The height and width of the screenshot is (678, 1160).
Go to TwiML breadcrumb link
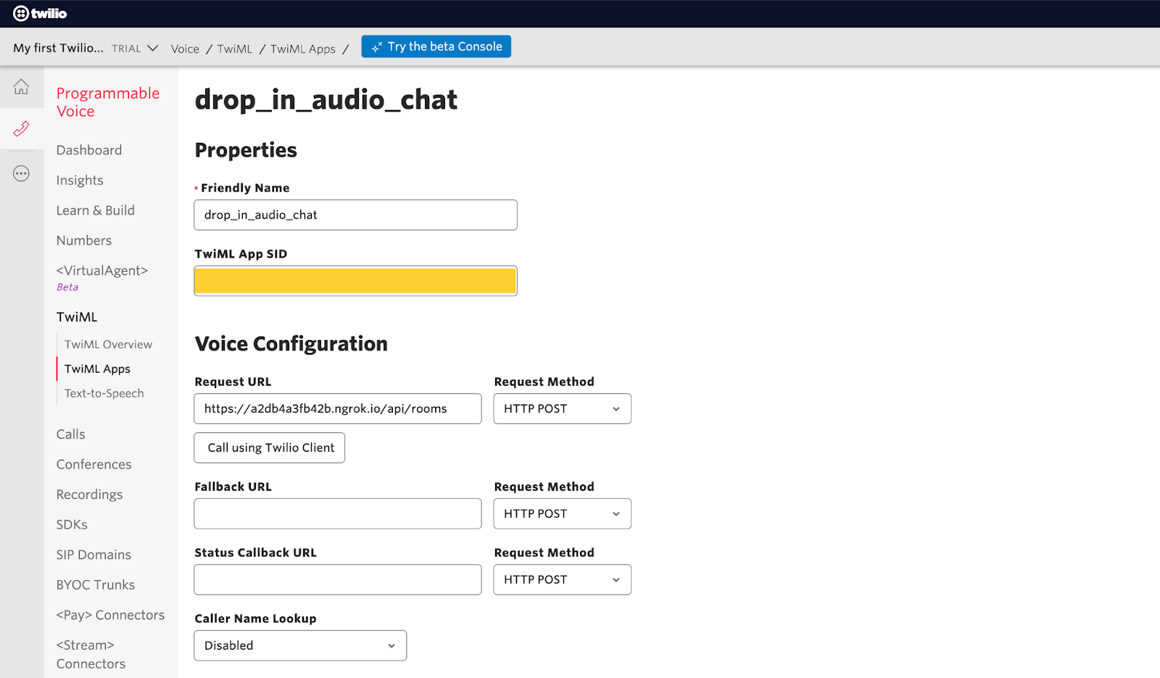tap(235, 49)
